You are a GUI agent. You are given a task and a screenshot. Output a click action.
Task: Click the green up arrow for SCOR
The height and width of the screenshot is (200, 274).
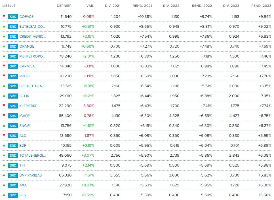coord(4,96)
